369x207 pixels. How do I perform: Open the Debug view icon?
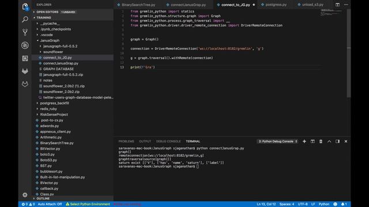click(x=25, y=45)
